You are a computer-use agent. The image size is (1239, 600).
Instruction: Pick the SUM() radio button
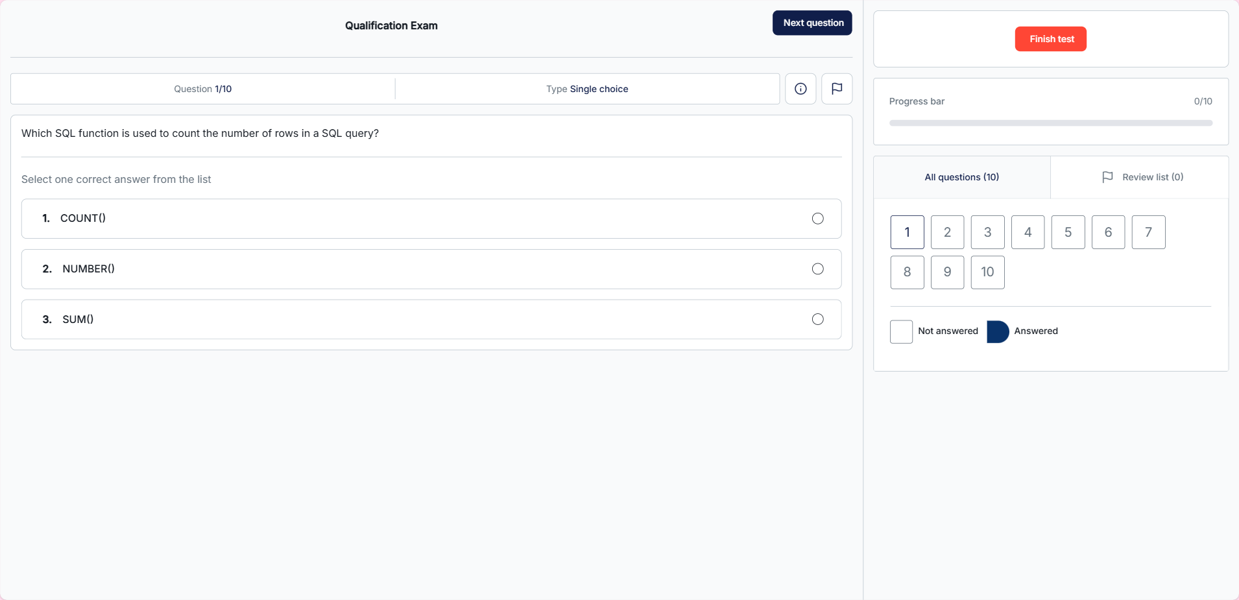coord(817,319)
